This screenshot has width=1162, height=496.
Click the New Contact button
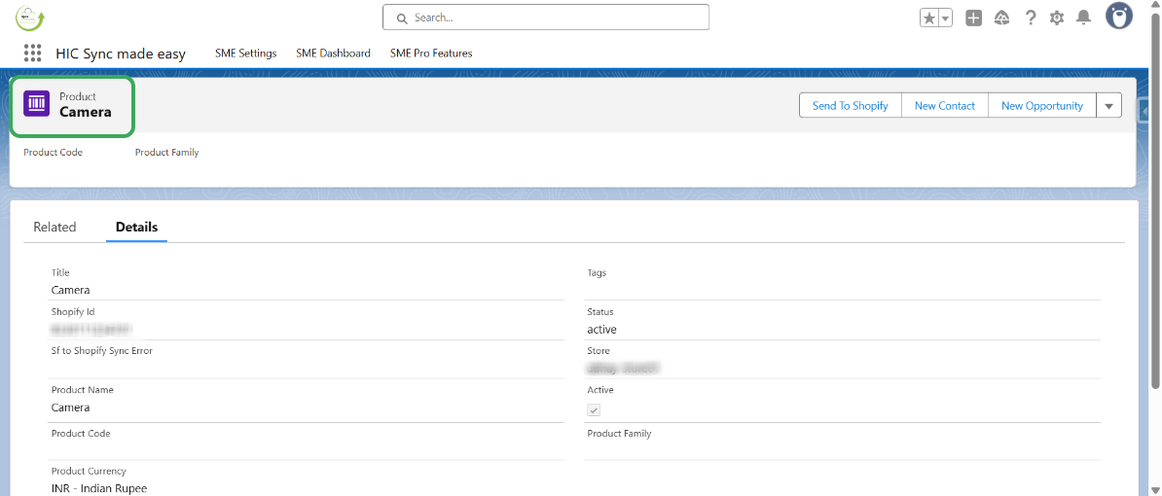(945, 106)
